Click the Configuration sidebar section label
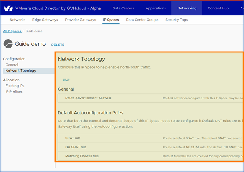The image size is (244, 172). click(14, 59)
